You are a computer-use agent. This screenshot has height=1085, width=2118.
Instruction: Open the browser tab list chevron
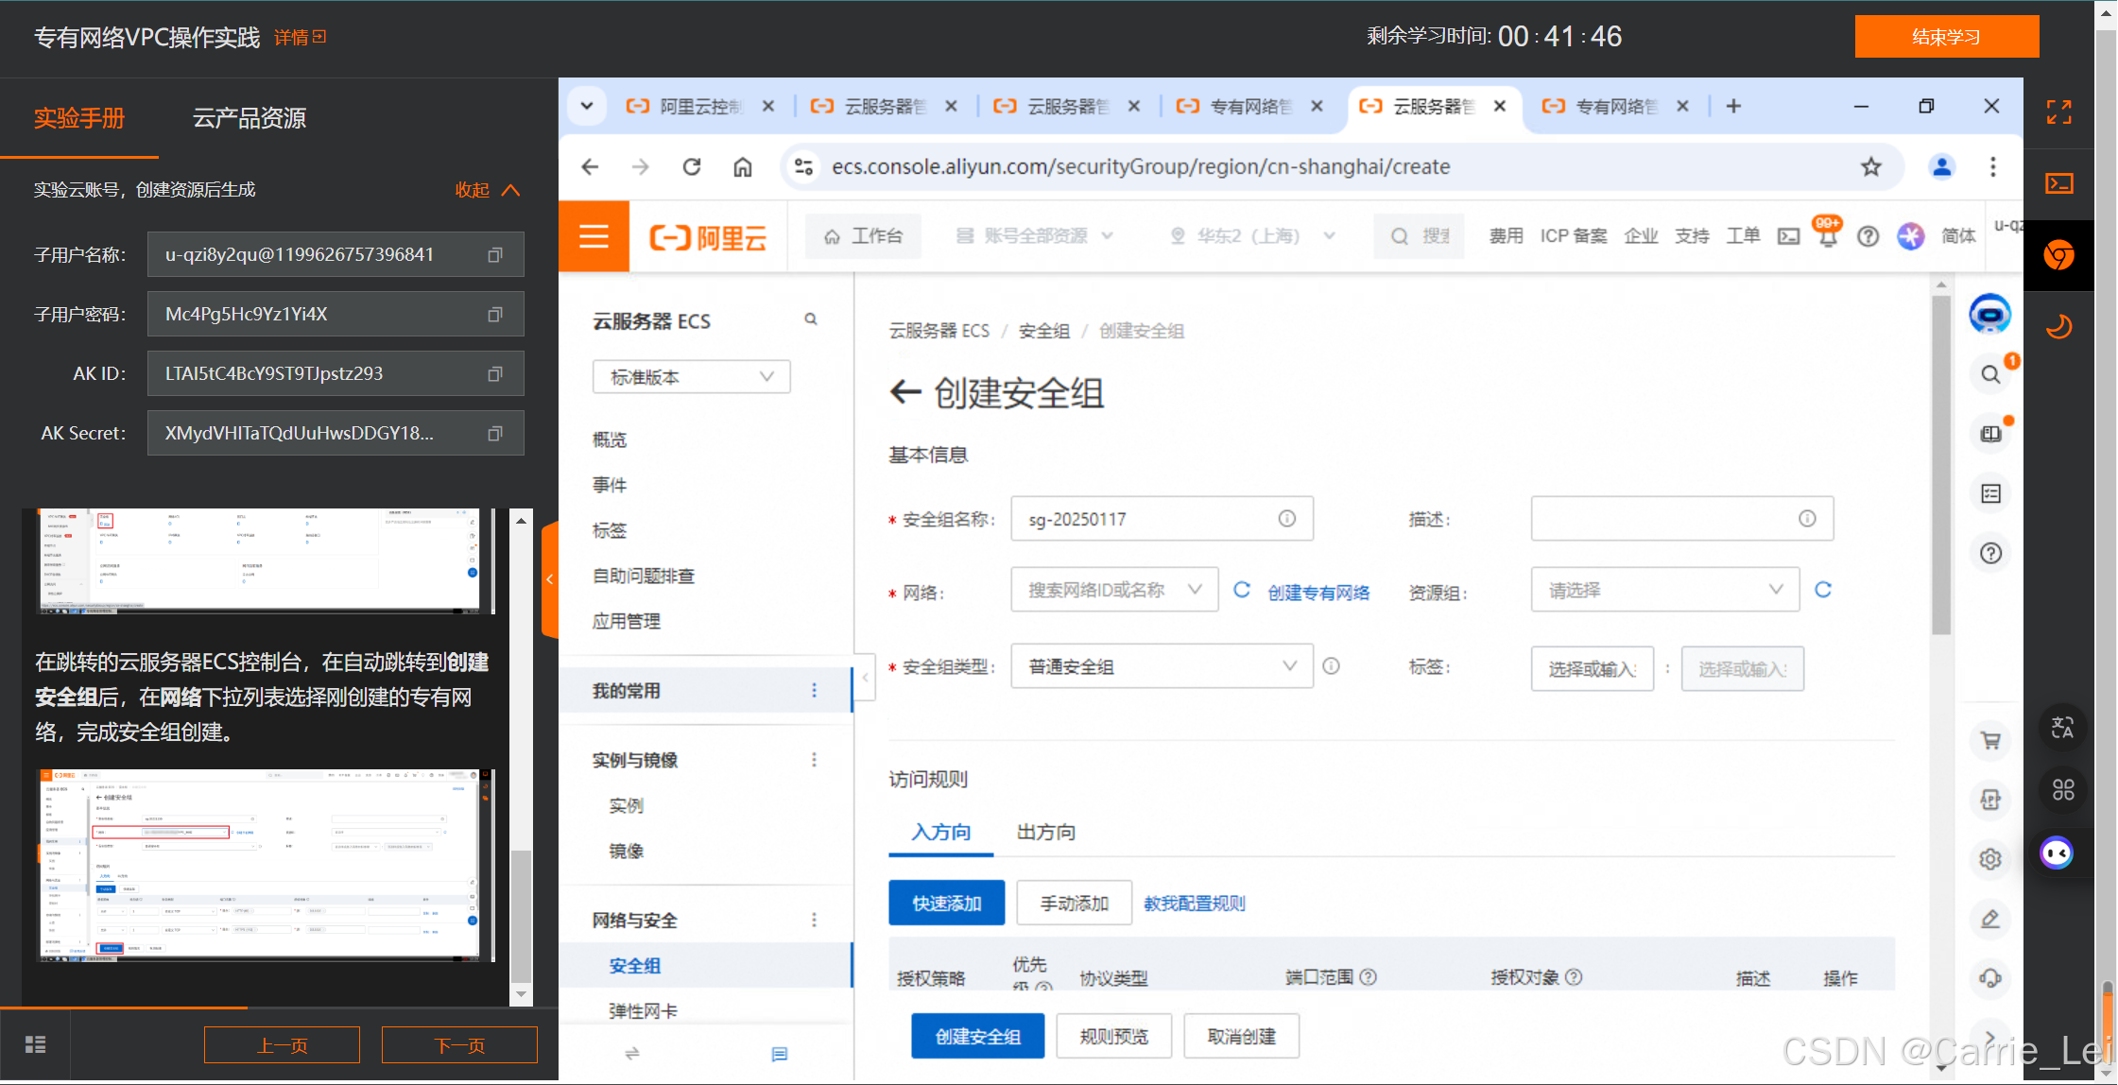tap(587, 107)
